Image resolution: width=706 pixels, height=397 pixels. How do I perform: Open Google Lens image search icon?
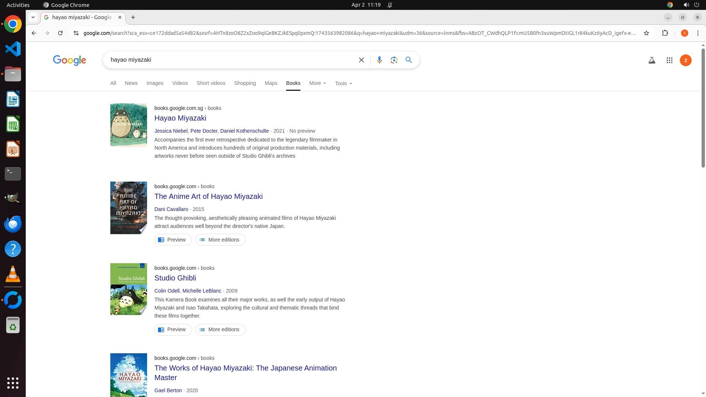394,60
